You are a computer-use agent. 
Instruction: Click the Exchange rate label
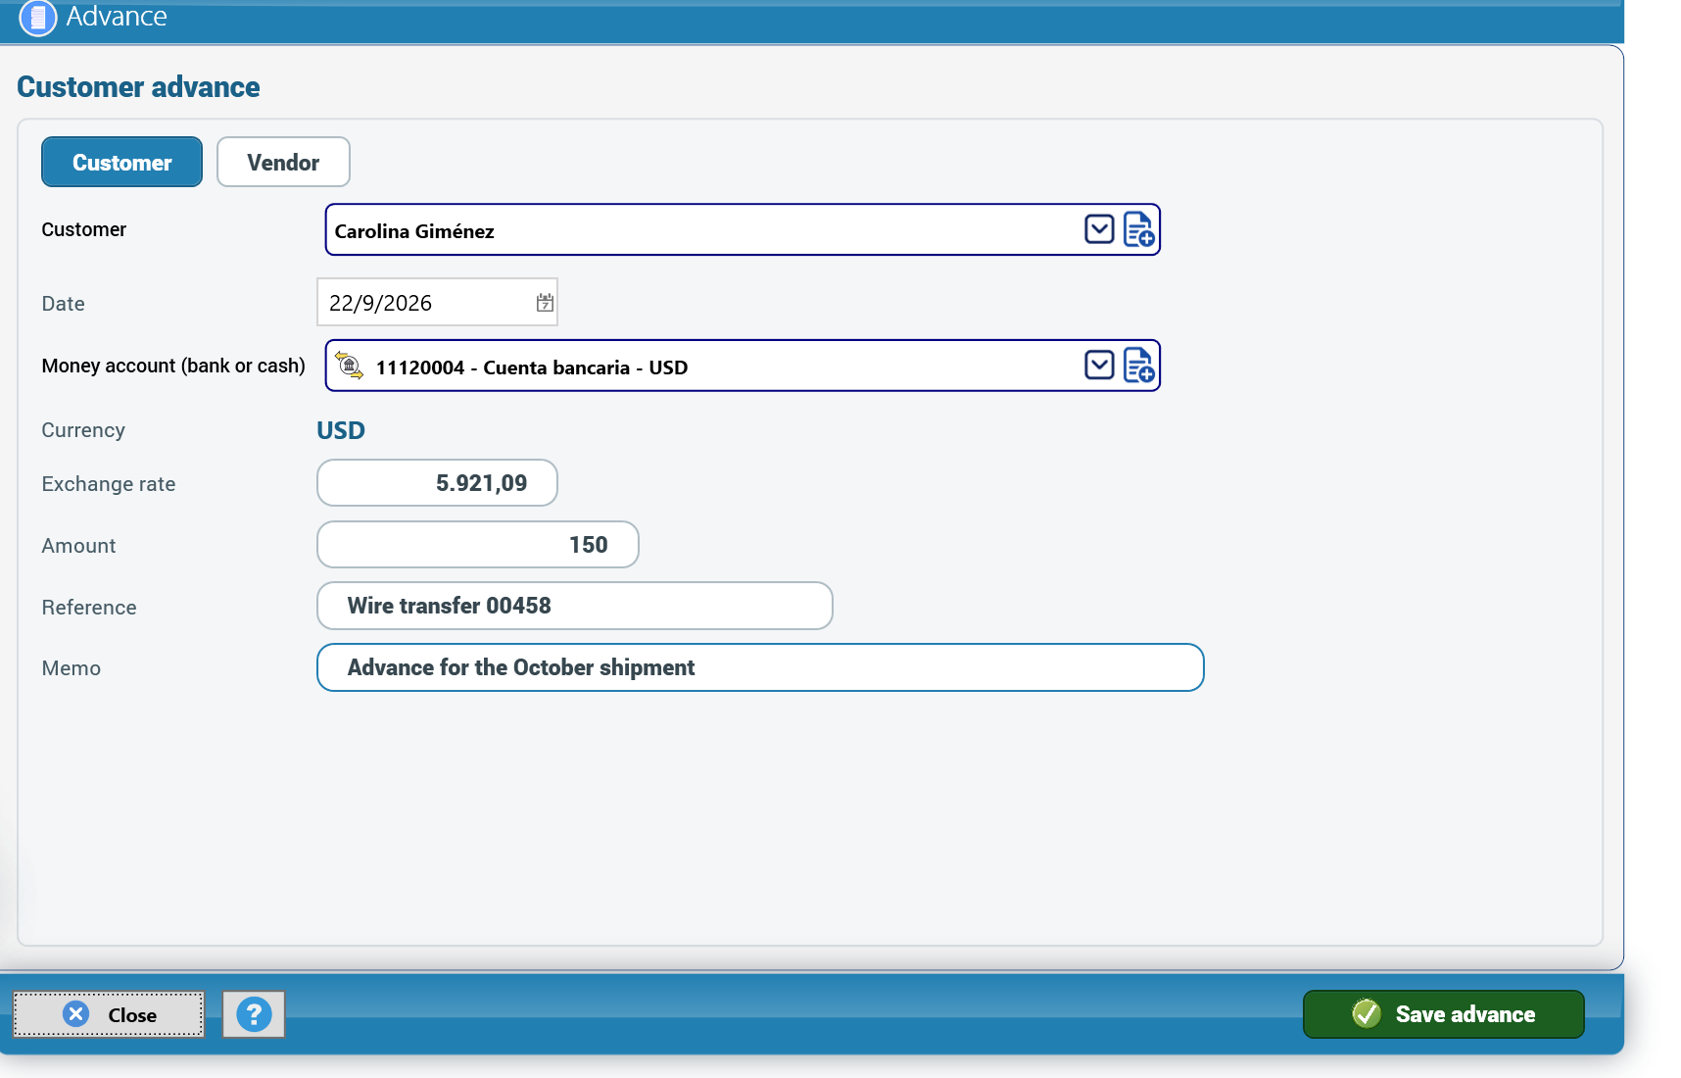point(109,484)
